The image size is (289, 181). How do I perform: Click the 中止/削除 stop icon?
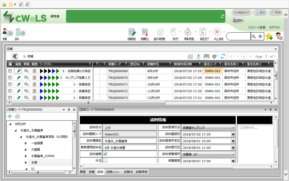coord(217,32)
